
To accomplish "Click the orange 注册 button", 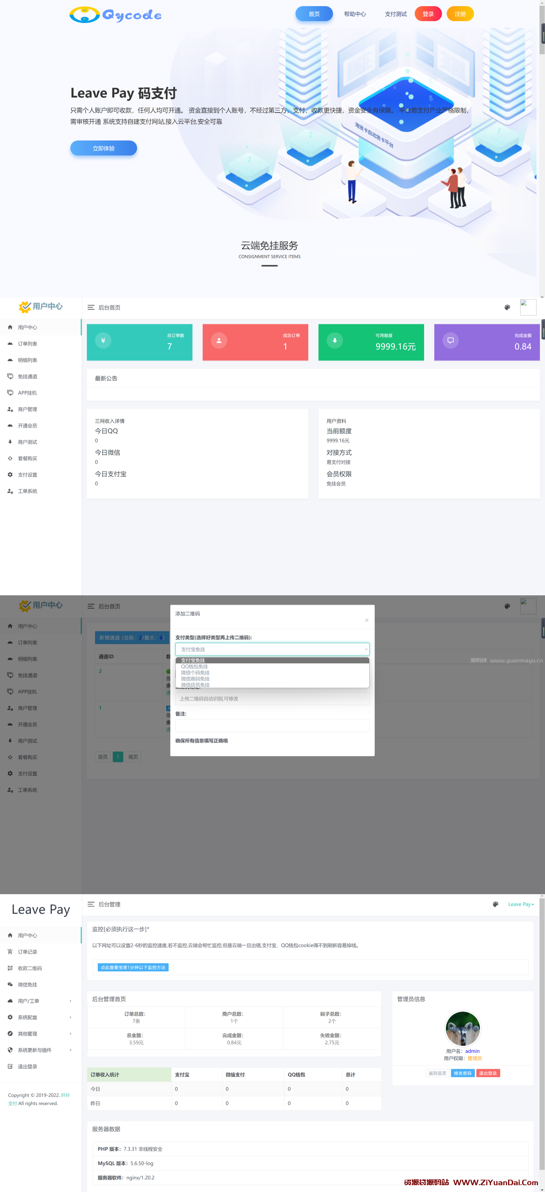I will [x=460, y=14].
